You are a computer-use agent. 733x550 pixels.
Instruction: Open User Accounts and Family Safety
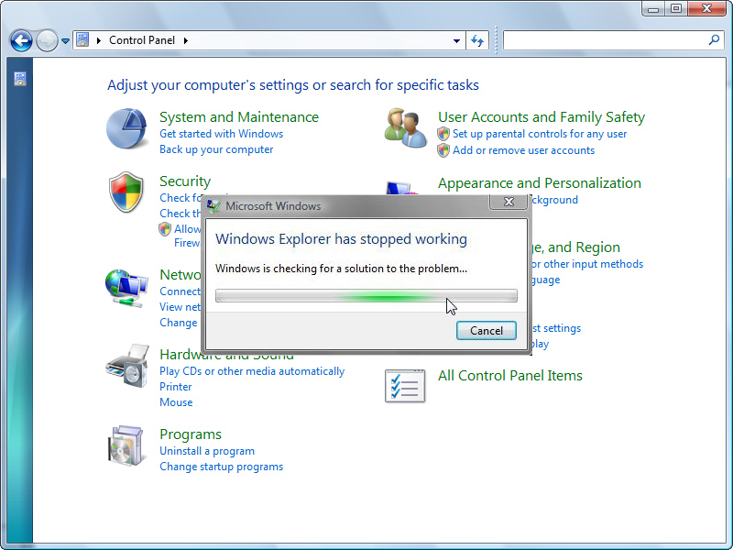click(542, 117)
